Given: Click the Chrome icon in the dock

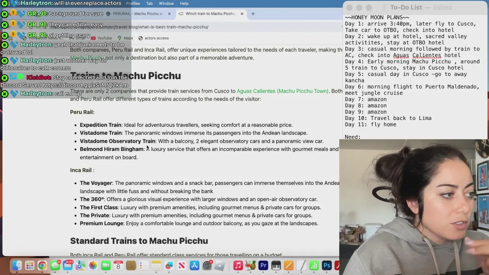Looking at the screenshot, I should coord(42,265).
